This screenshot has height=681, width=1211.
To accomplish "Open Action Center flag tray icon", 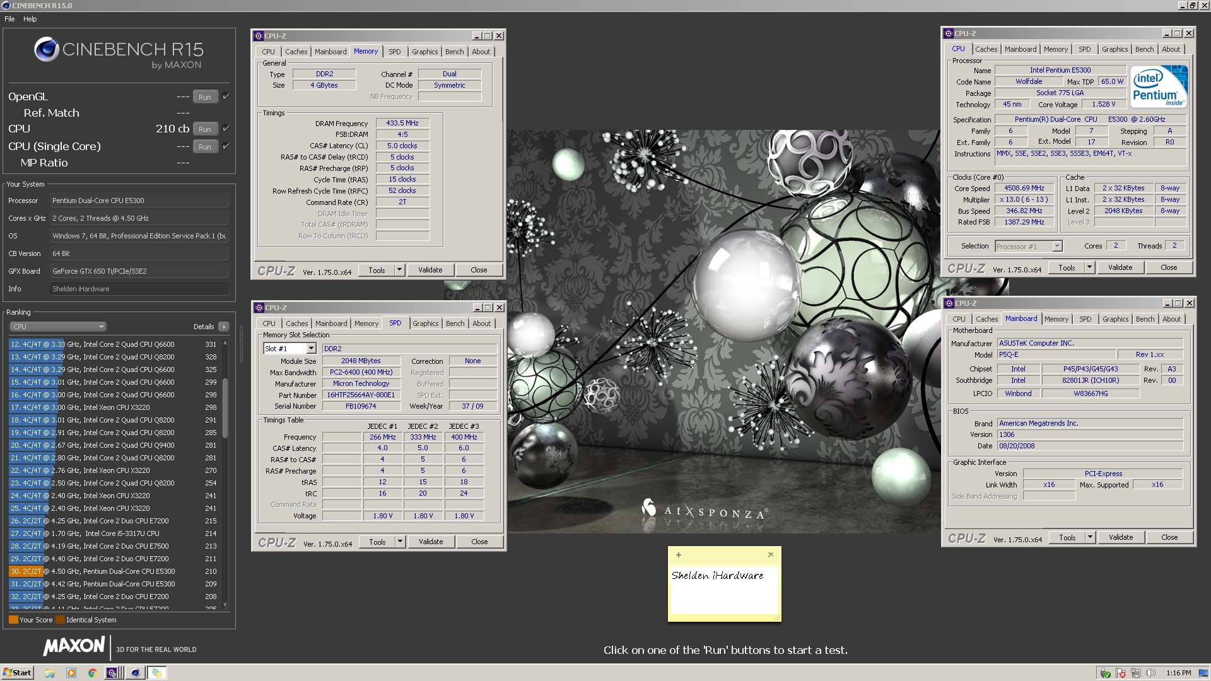I will pyautogui.click(x=1121, y=673).
